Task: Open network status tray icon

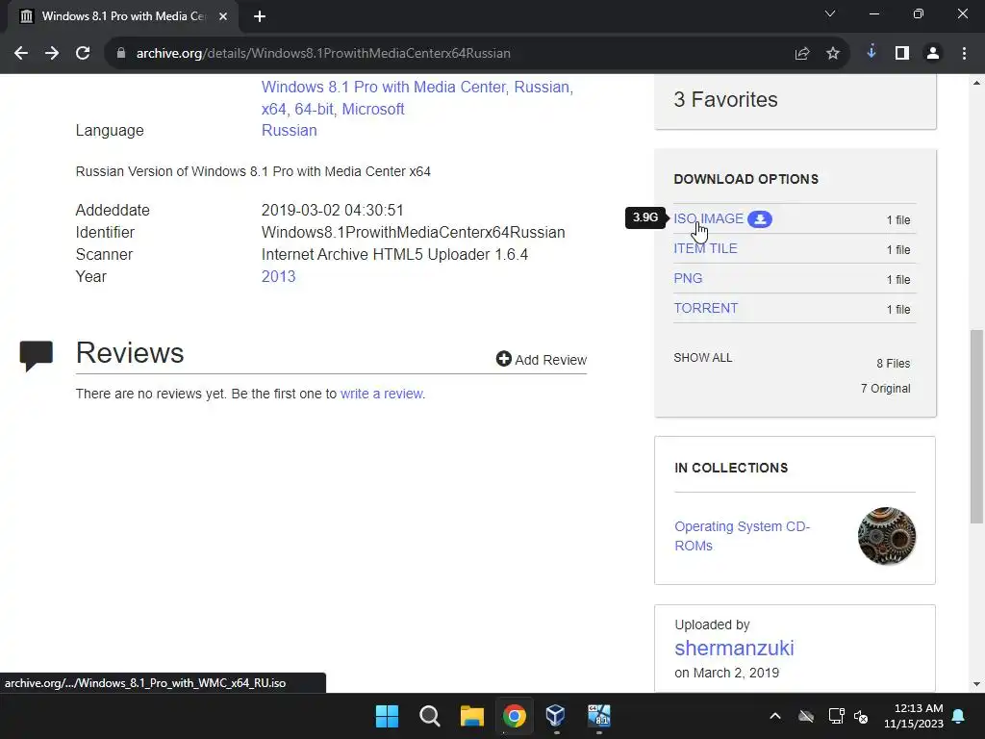Action: (836, 716)
